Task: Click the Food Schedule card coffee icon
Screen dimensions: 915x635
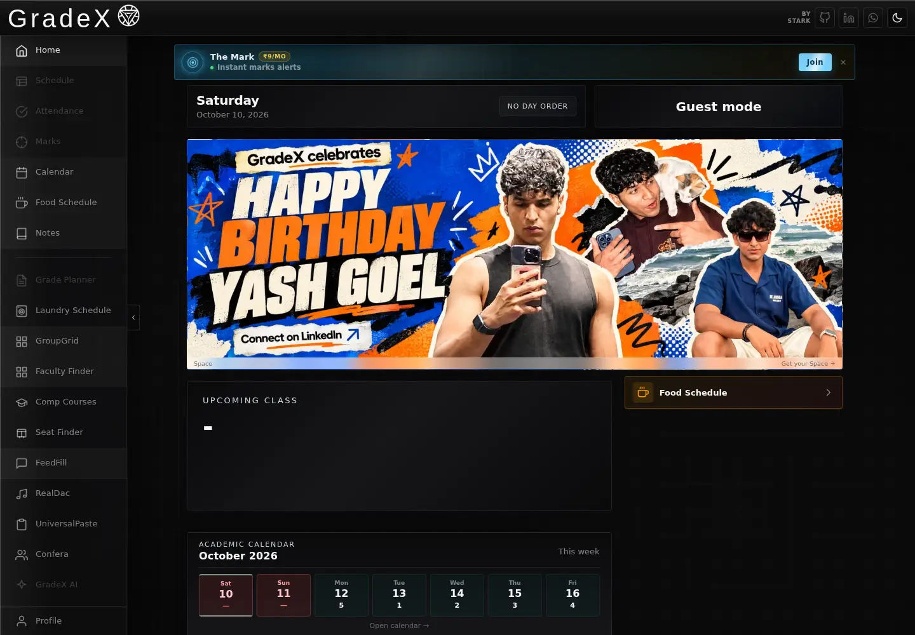Action: click(643, 392)
